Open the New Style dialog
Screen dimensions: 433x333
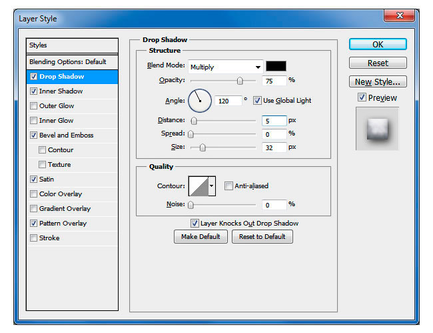coord(378,81)
